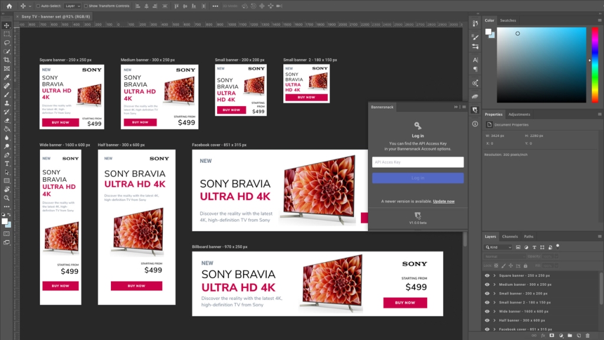The height and width of the screenshot is (340, 604).
Task: Hide the Medium banner layer group
Action: coord(487,285)
